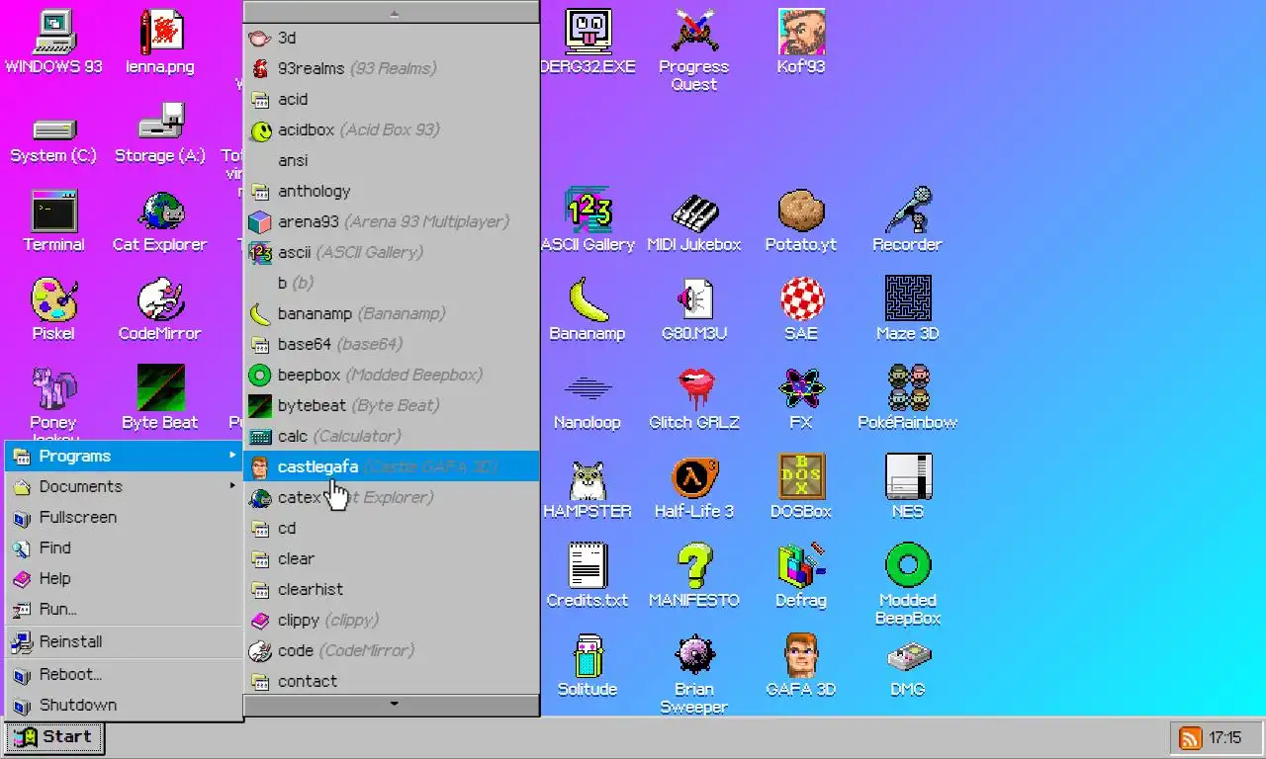
Task: Open the Storage (A:) drive icon
Action: pos(160,131)
